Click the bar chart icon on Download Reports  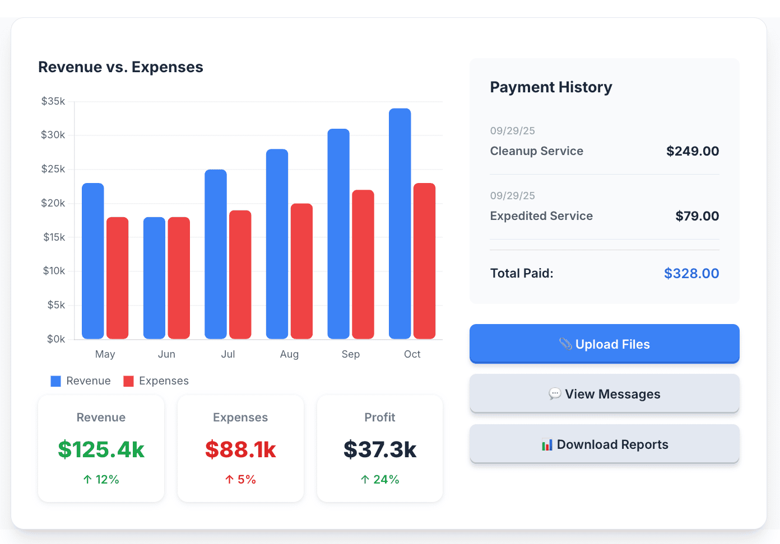tap(546, 444)
